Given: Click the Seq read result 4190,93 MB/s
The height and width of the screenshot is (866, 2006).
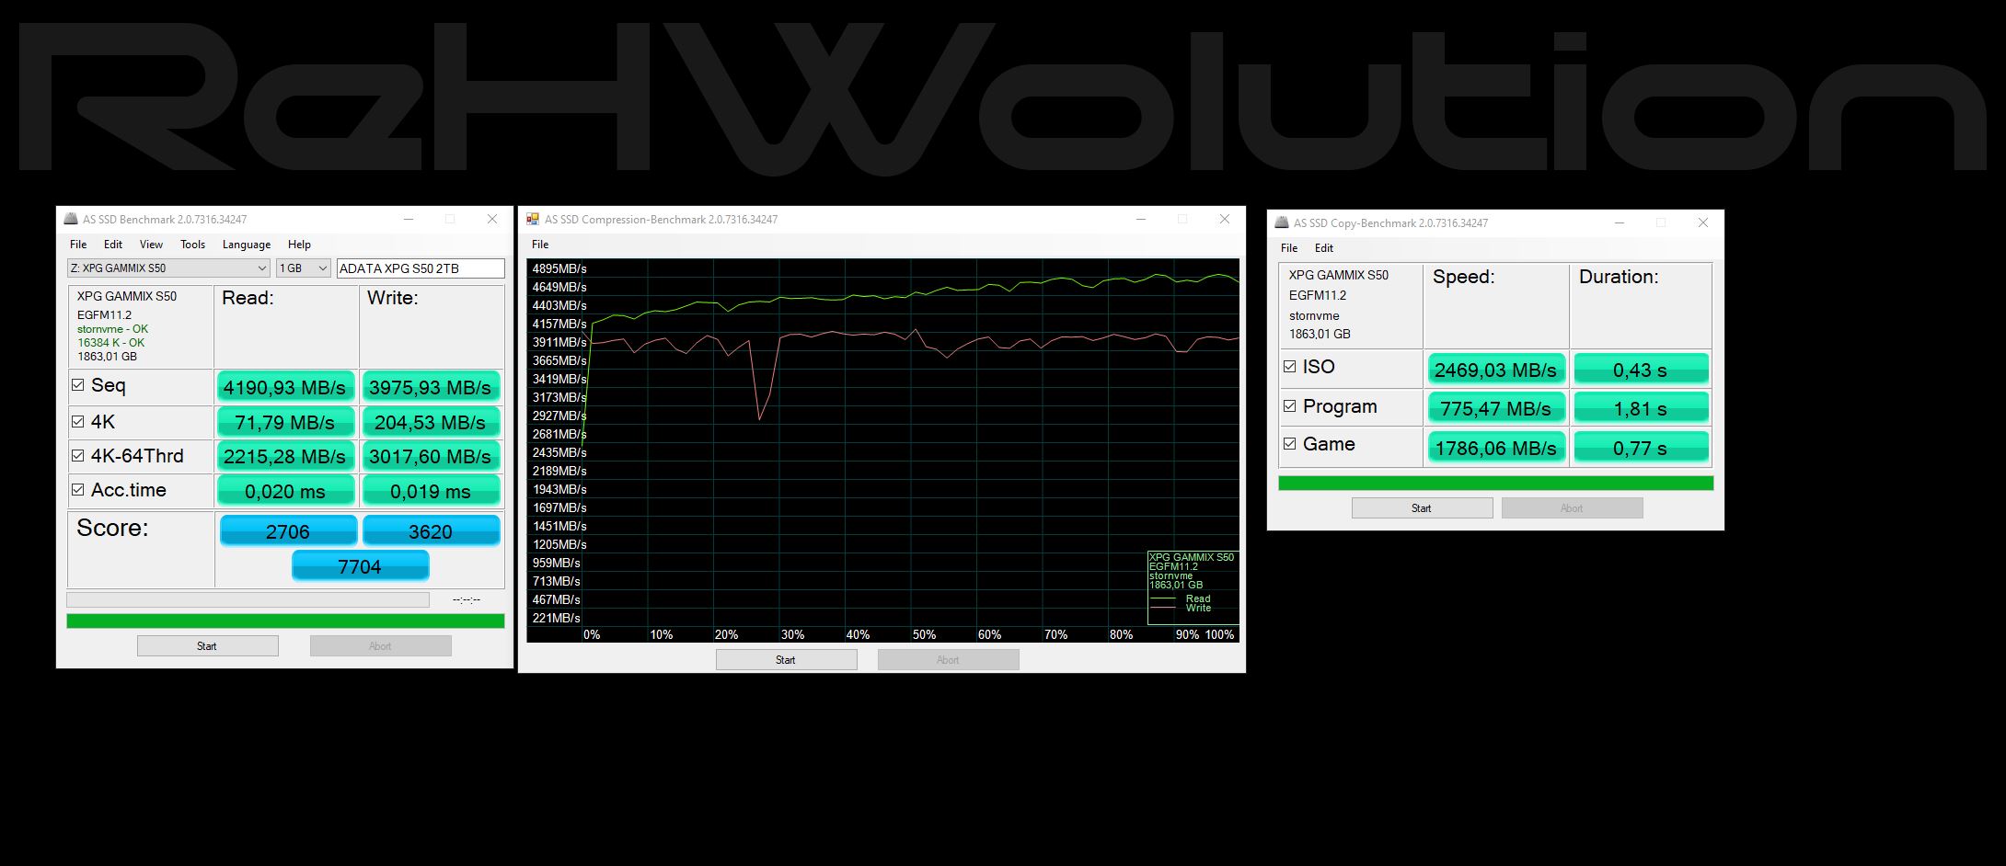Looking at the screenshot, I should click(285, 387).
